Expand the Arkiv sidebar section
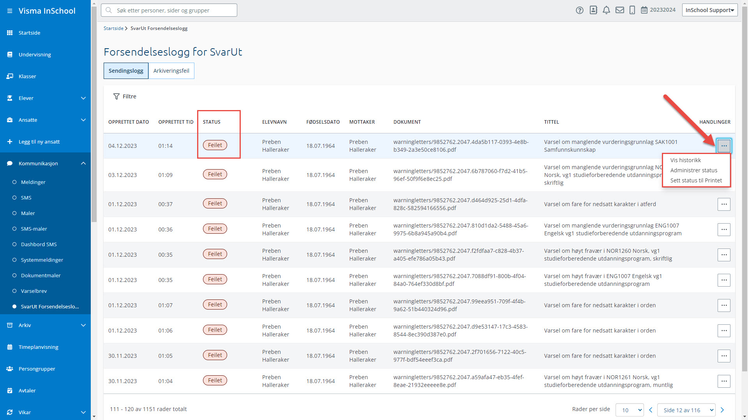Image resolution: width=748 pixels, height=420 pixels. (83, 325)
